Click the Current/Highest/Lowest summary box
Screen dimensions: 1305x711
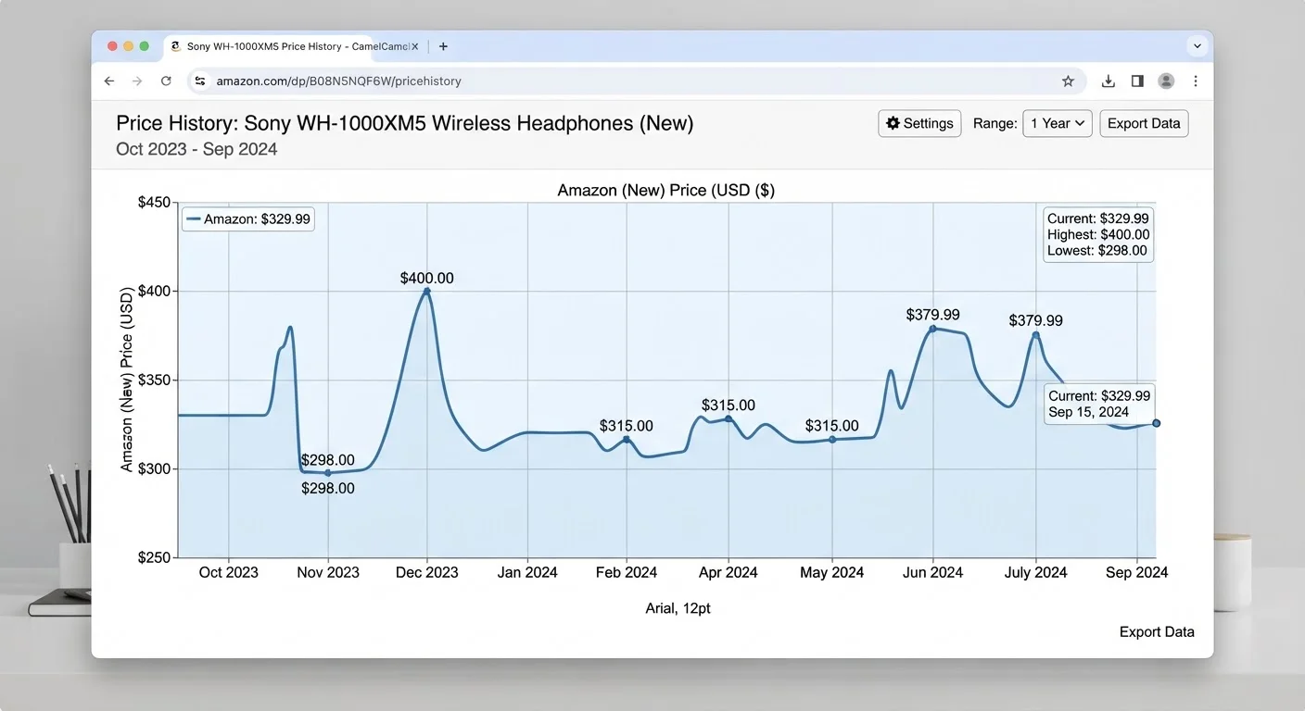pyautogui.click(x=1098, y=235)
